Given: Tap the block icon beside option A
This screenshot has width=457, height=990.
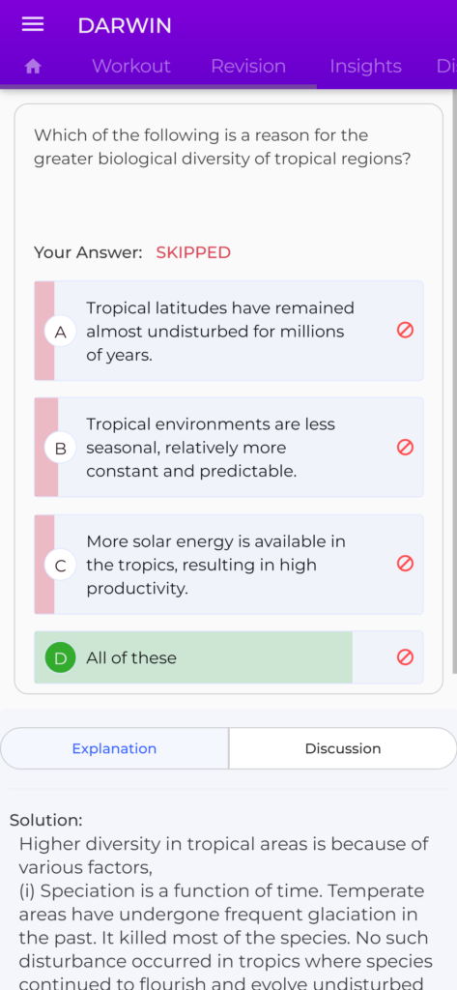Looking at the screenshot, I should [x=405, y=331].
